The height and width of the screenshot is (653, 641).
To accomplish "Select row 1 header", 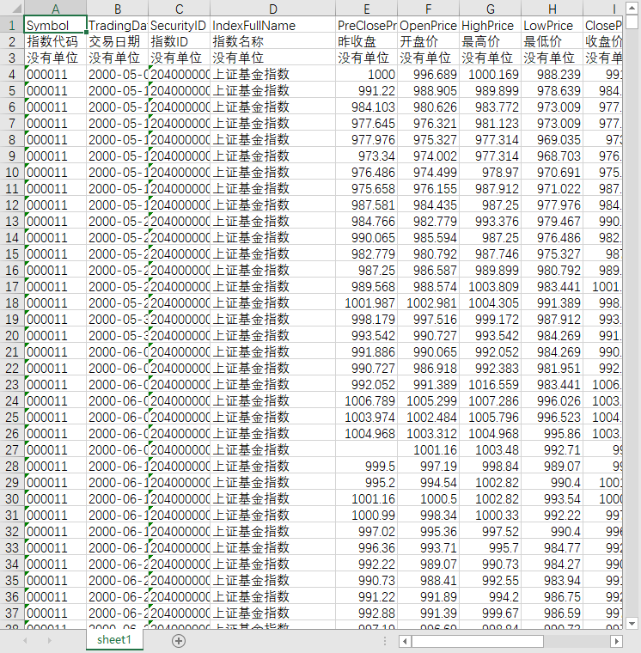I will 12,26.
